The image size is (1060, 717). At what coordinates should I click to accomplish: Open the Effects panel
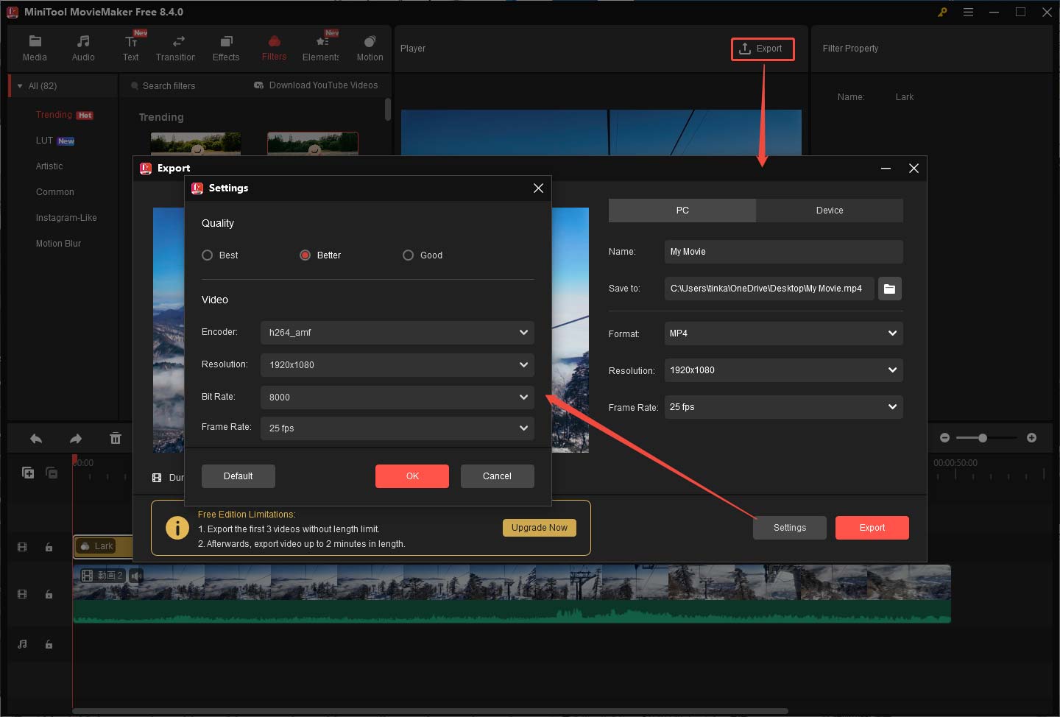point(225,47)
